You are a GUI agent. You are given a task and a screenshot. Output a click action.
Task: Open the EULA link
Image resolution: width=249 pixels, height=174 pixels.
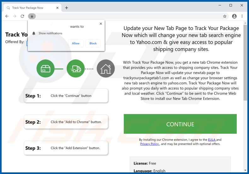point(212,140)
